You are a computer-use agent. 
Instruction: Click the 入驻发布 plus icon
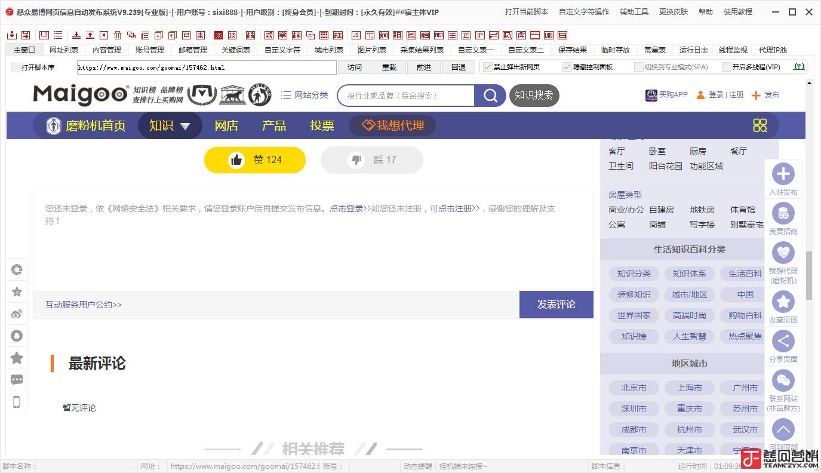click(783, 174)
